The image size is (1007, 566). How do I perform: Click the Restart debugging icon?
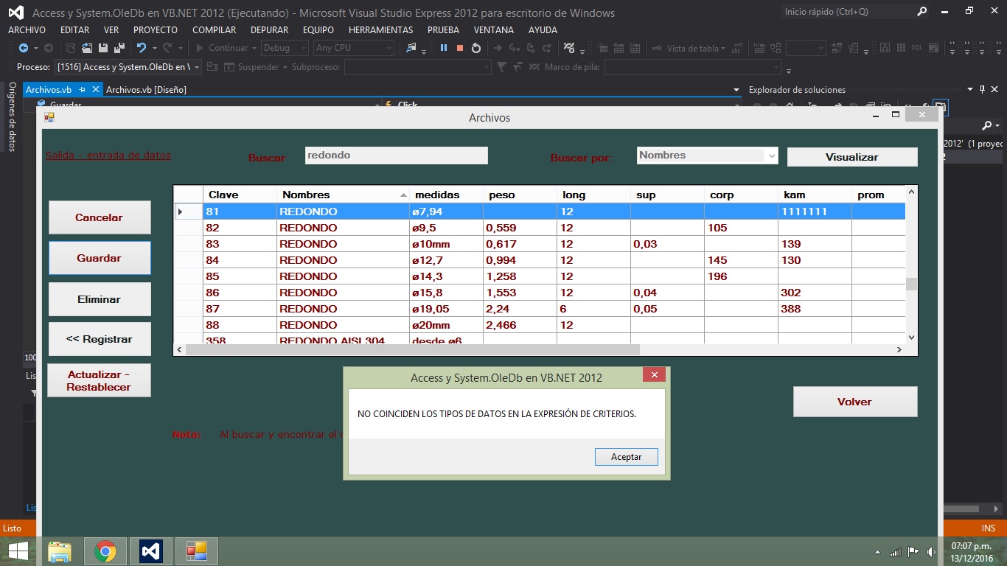coord(476,48)
